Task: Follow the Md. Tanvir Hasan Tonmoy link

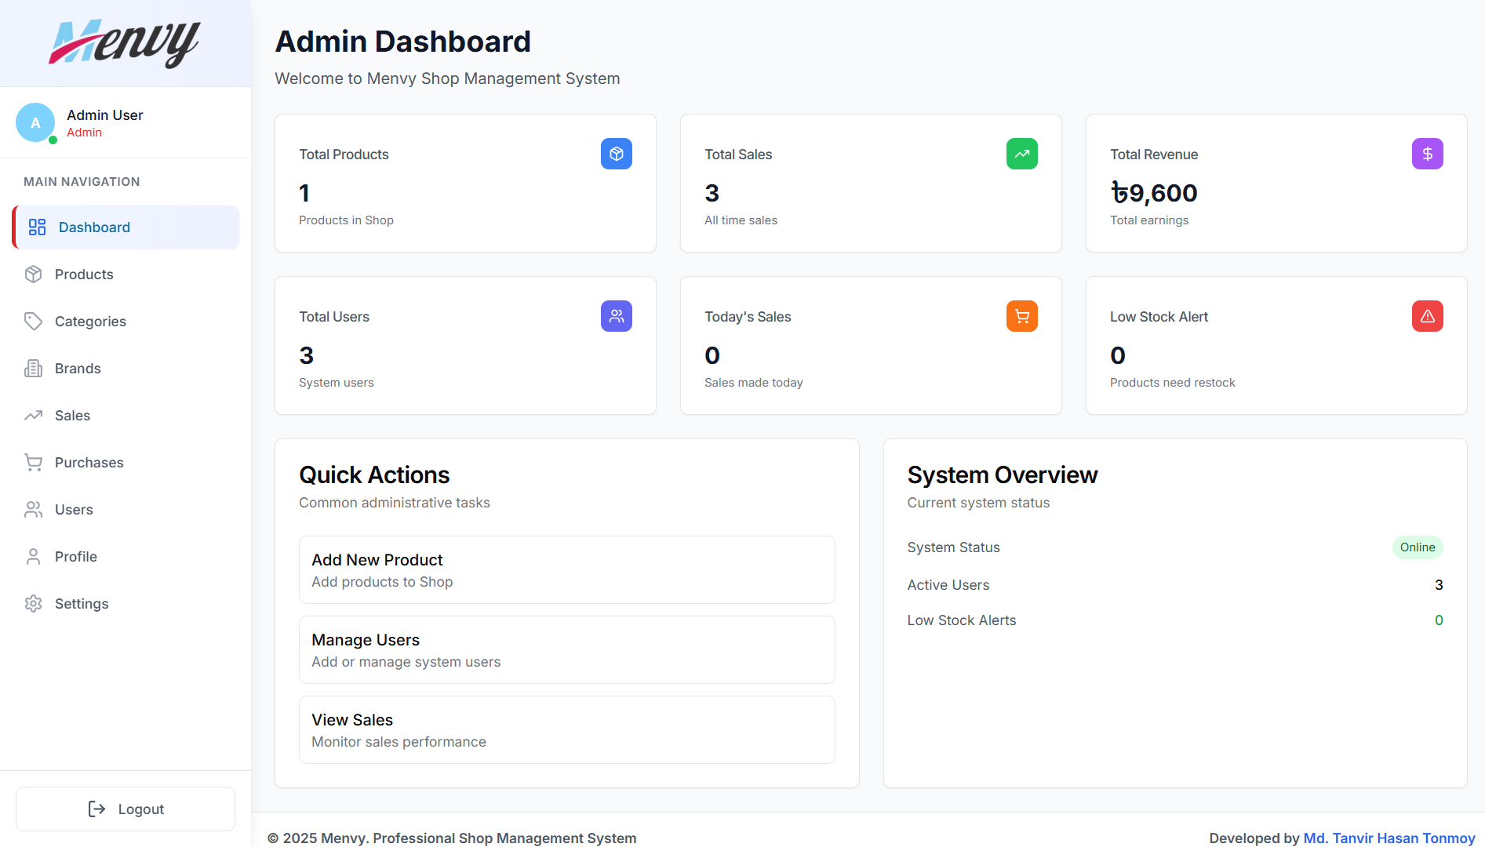Action: tap(1389, 838)
